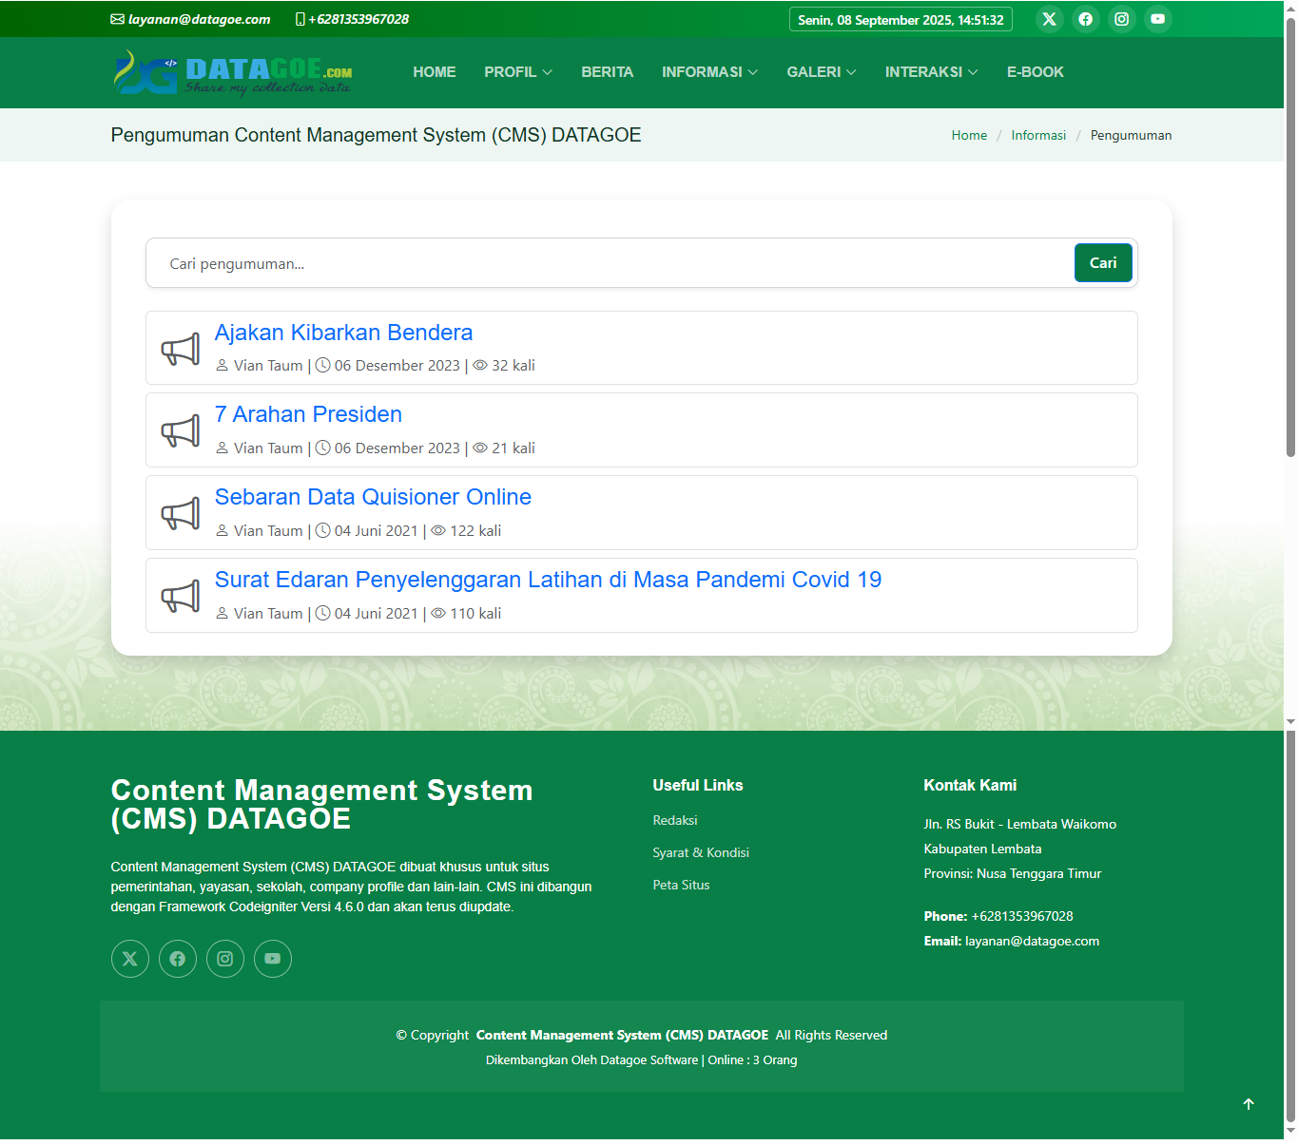Click the footer X (Twitter) circle icon
Image resolution: width=1298 pixels, height=1145 pixels.
[x=130, y=959]
